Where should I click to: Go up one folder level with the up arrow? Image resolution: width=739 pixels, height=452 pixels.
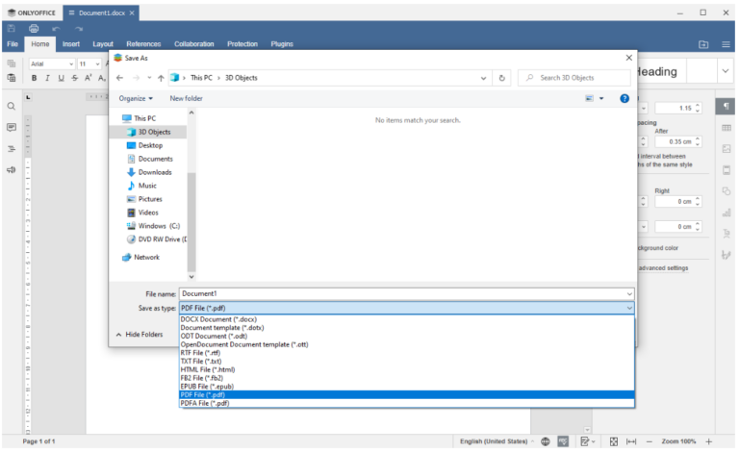point(161,77)
